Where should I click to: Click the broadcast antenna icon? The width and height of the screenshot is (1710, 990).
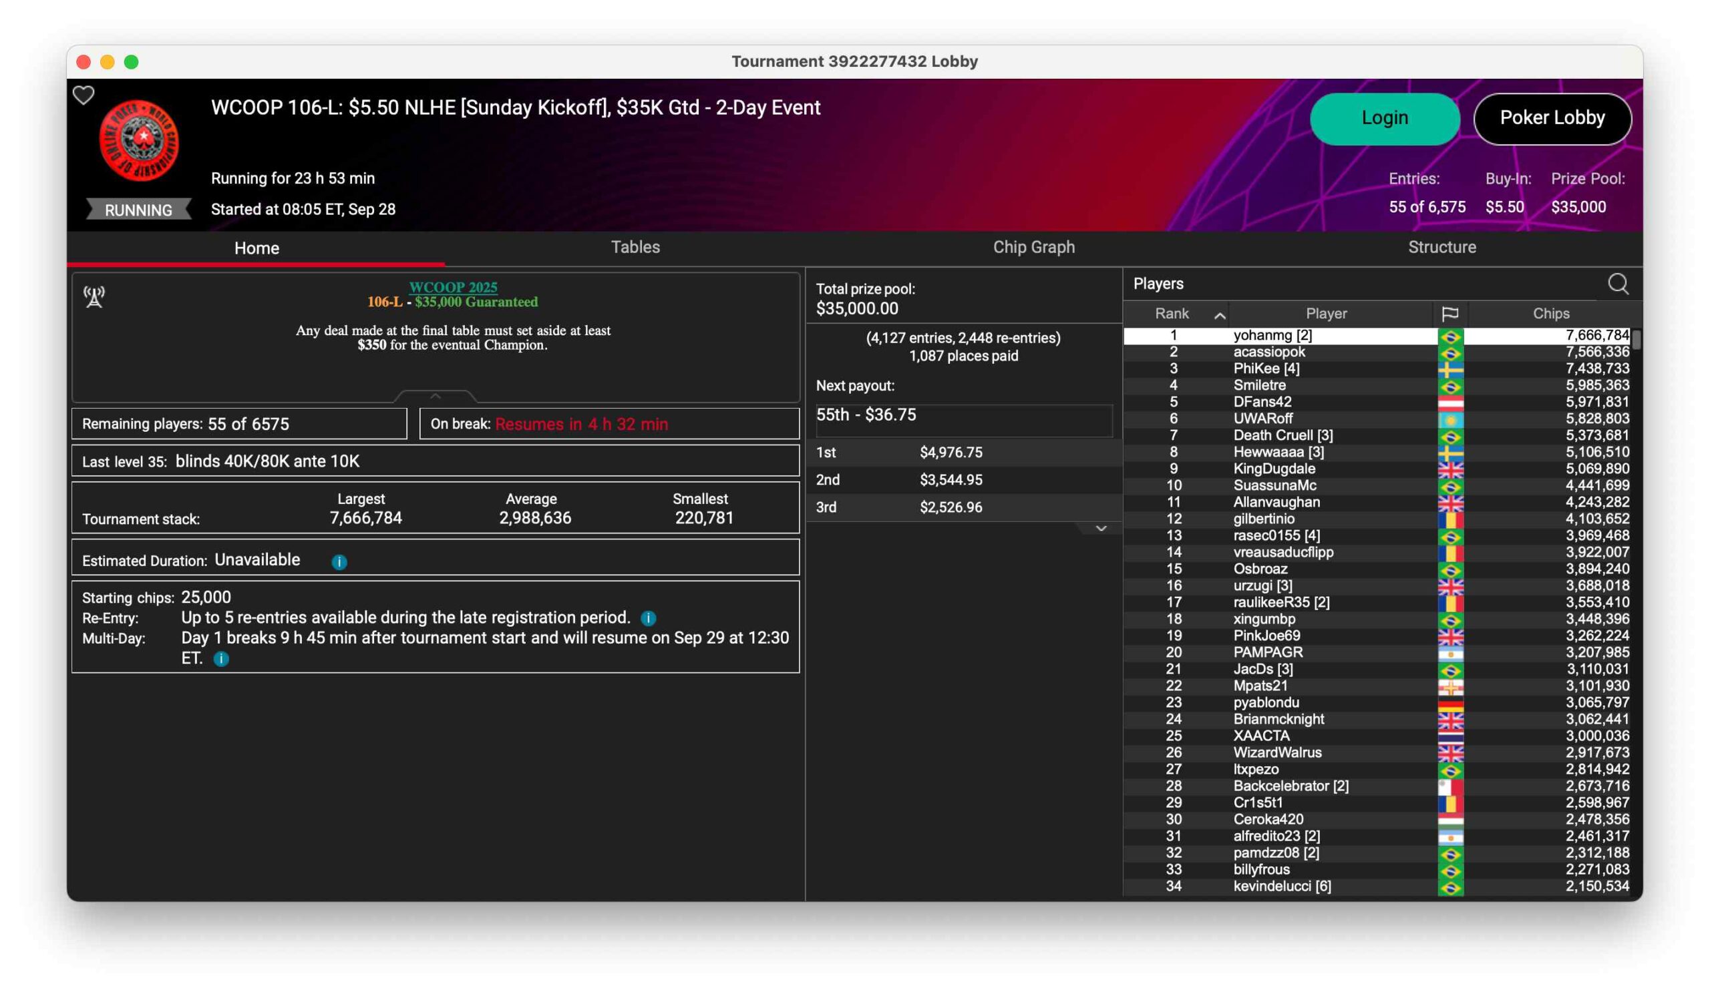94,296
